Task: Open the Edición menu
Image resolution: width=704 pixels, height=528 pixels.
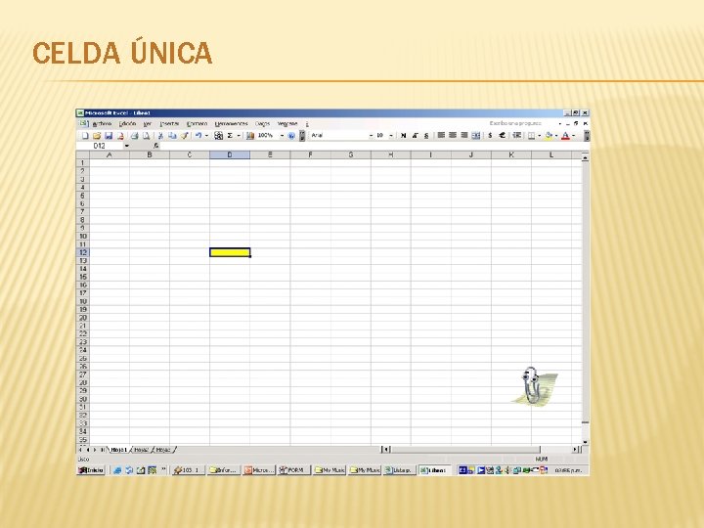Action: pos(127,123)
